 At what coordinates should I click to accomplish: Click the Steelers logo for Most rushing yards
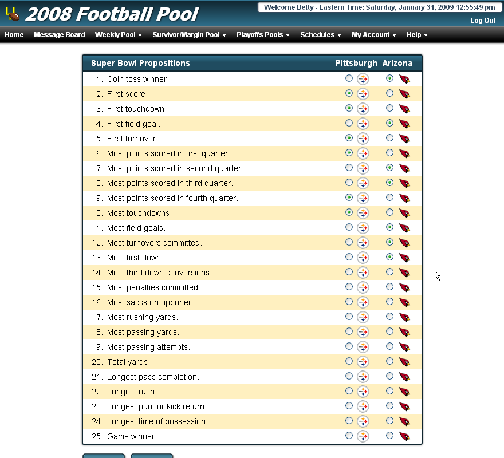click(363, 317)
